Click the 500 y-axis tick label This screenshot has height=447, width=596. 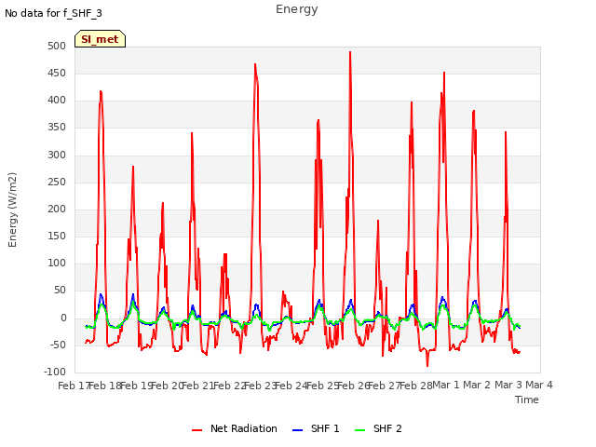click(57, 46)
